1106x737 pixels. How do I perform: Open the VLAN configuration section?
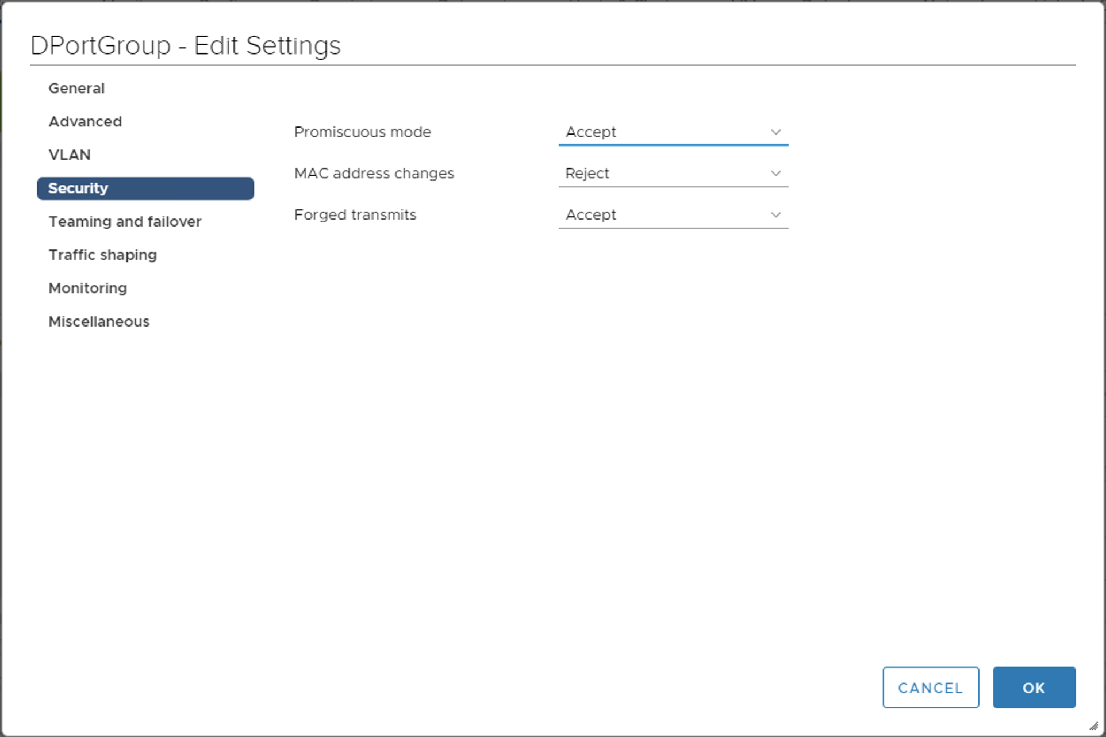[x=70, y=155]
